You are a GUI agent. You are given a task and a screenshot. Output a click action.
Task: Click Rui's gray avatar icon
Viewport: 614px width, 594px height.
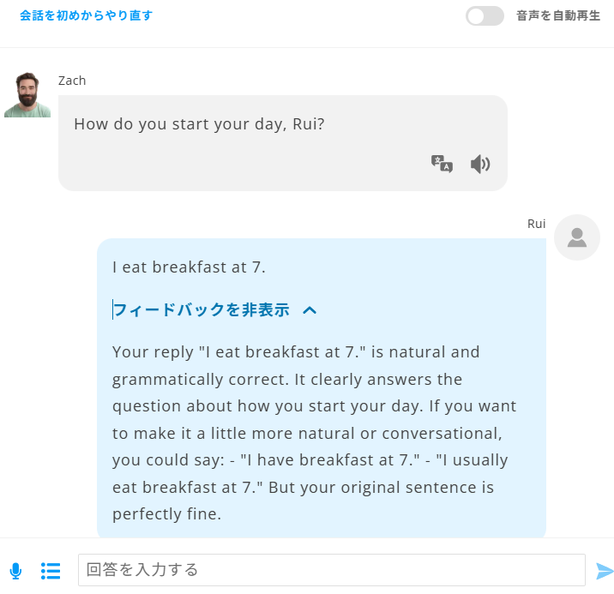tap(576, 237)
